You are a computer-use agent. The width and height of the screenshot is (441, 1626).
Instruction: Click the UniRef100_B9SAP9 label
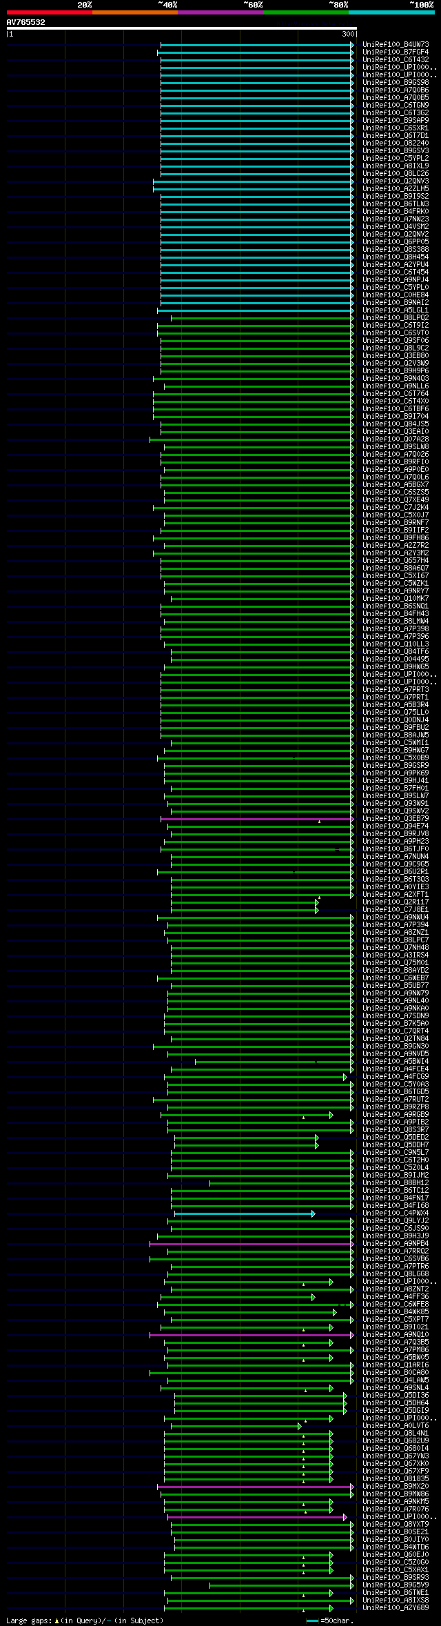click(396, 121)
